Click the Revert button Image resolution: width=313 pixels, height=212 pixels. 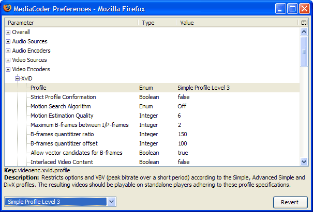pyautogui.click(x=290, y=202)
